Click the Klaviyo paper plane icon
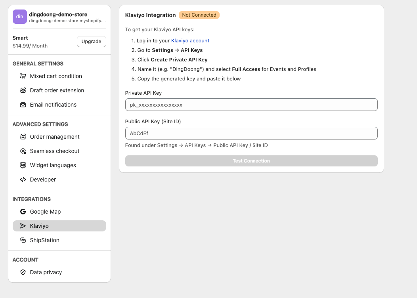This screenshot has height=298, width=417. [x=23, y=226]
